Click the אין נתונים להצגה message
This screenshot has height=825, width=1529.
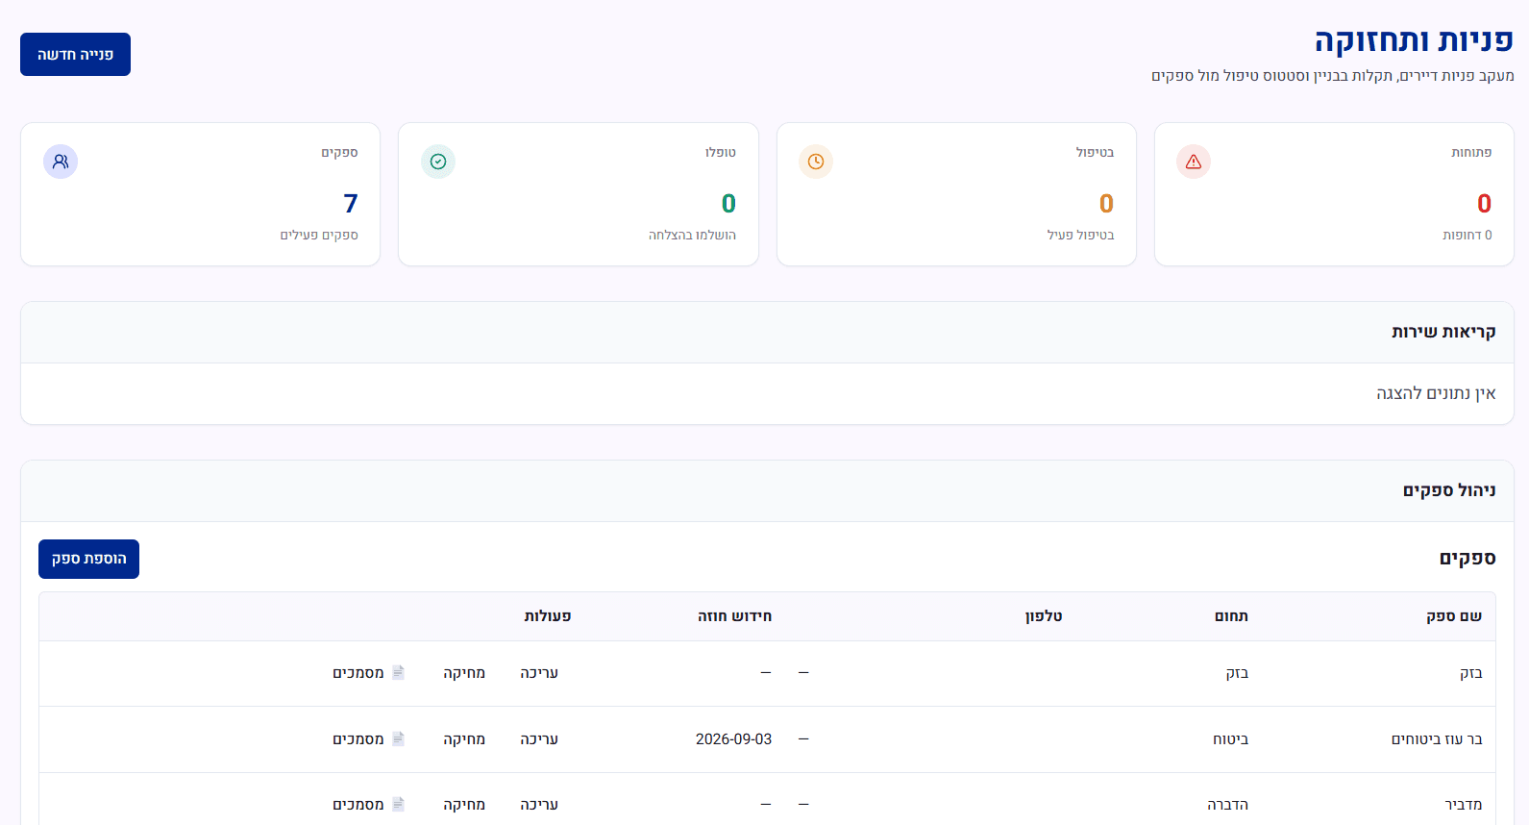pyautogui.click(x=1436, y=393)
